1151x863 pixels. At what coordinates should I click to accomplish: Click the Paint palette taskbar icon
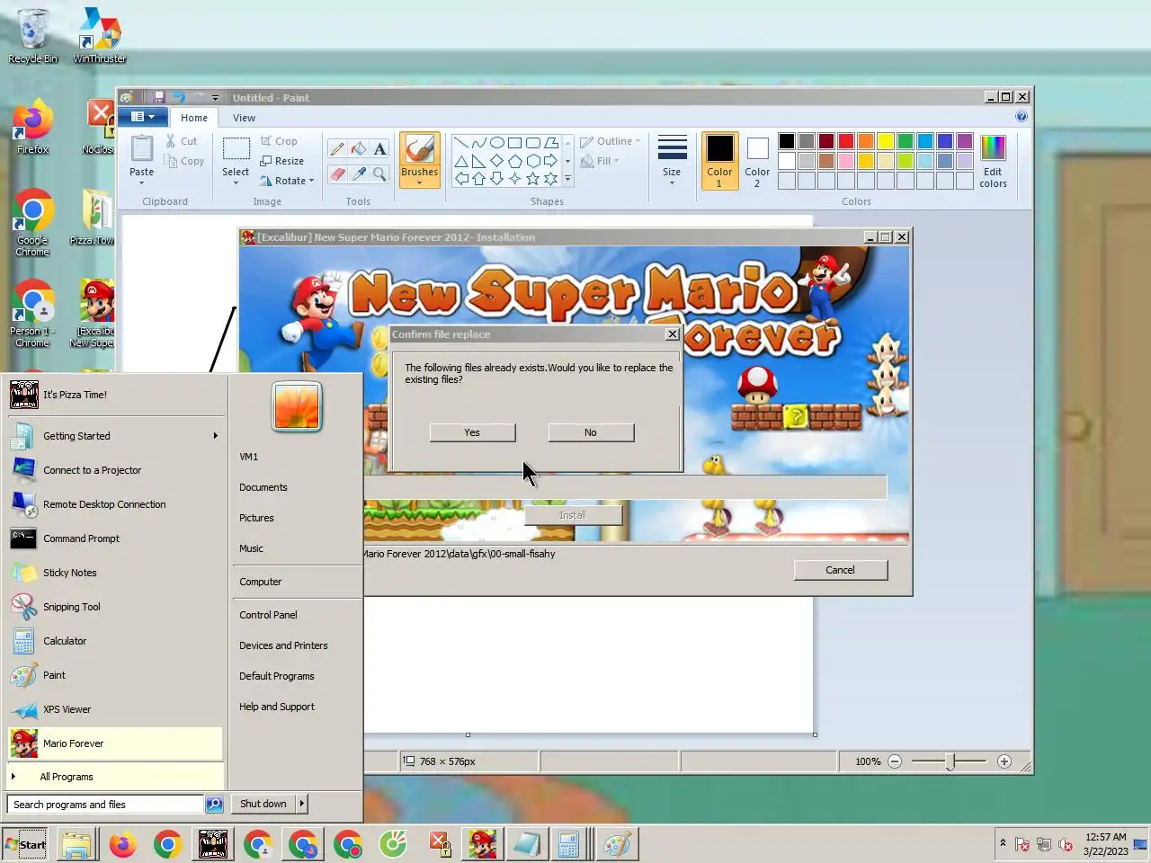click(616, 845)
